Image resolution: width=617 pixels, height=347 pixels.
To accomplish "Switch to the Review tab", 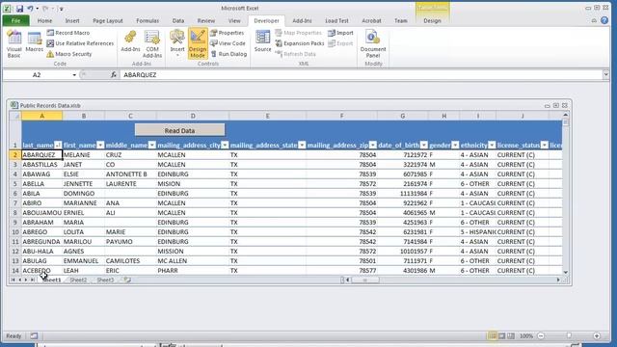I will click(206, 20).
